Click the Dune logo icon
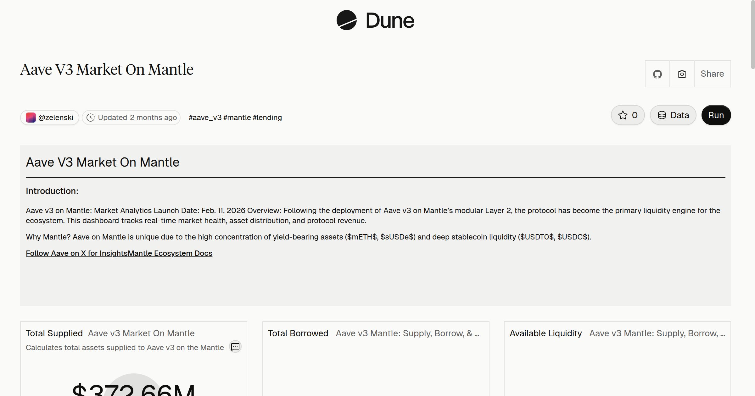This screenshot has width=755, height=396. tap(346, 20)
